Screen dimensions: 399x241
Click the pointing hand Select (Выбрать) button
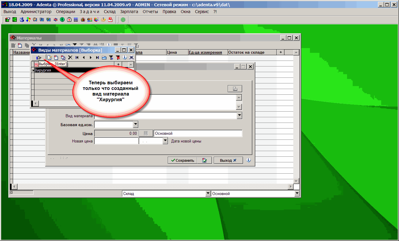(39, 58)
